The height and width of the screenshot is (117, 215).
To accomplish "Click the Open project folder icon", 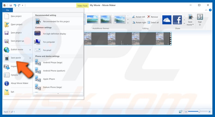I will pyautogui.click(x=7, y=25).
